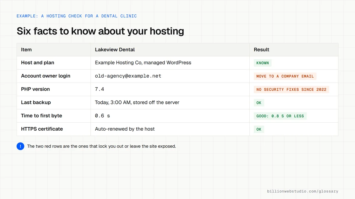The image size is (355, 199).
Task: Click the 'Account owner login' row label
Action: click(x=46, y=76)
